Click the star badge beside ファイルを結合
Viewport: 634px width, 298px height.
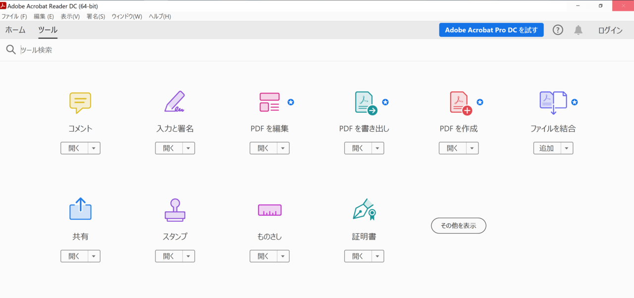(575, 102)
